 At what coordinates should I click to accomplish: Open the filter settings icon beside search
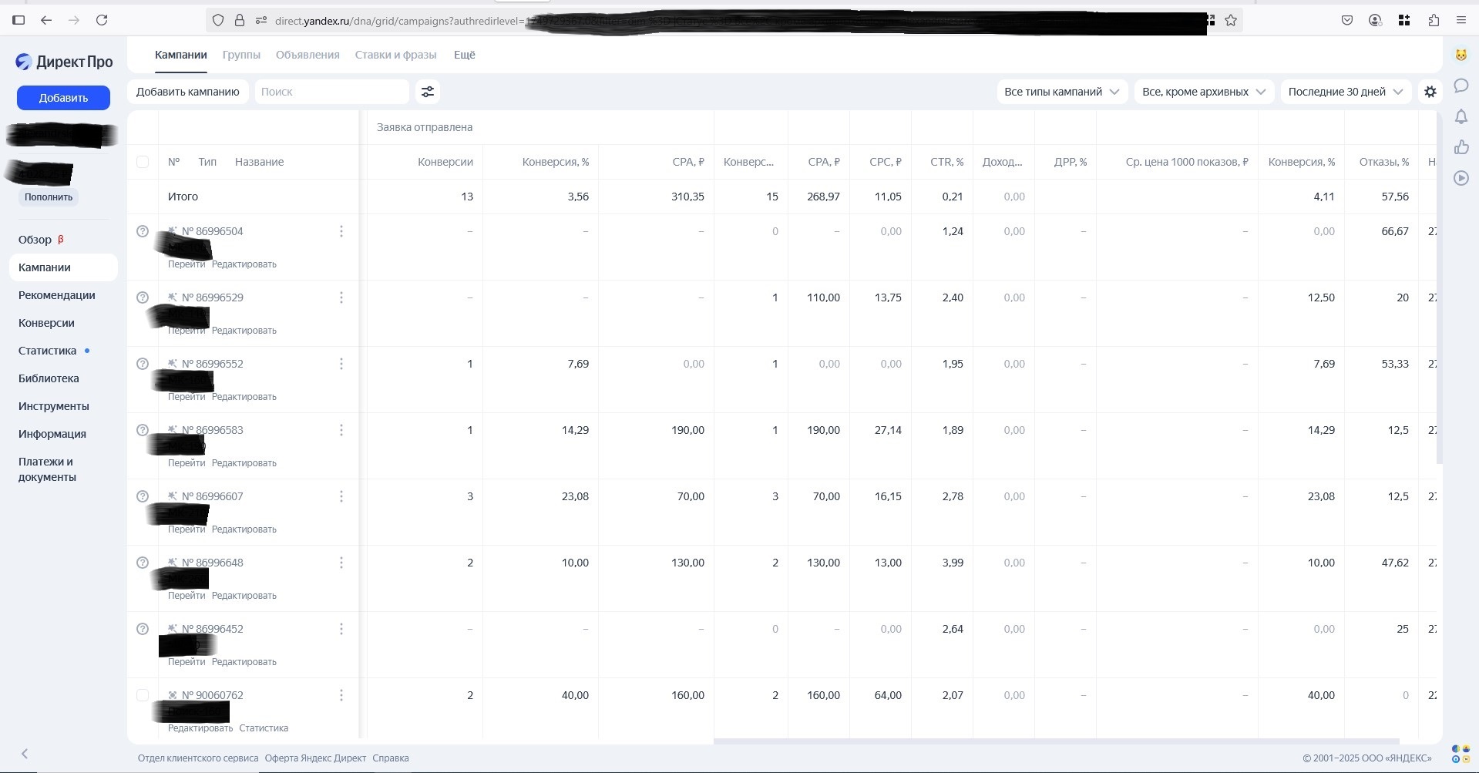pos(427,92)
